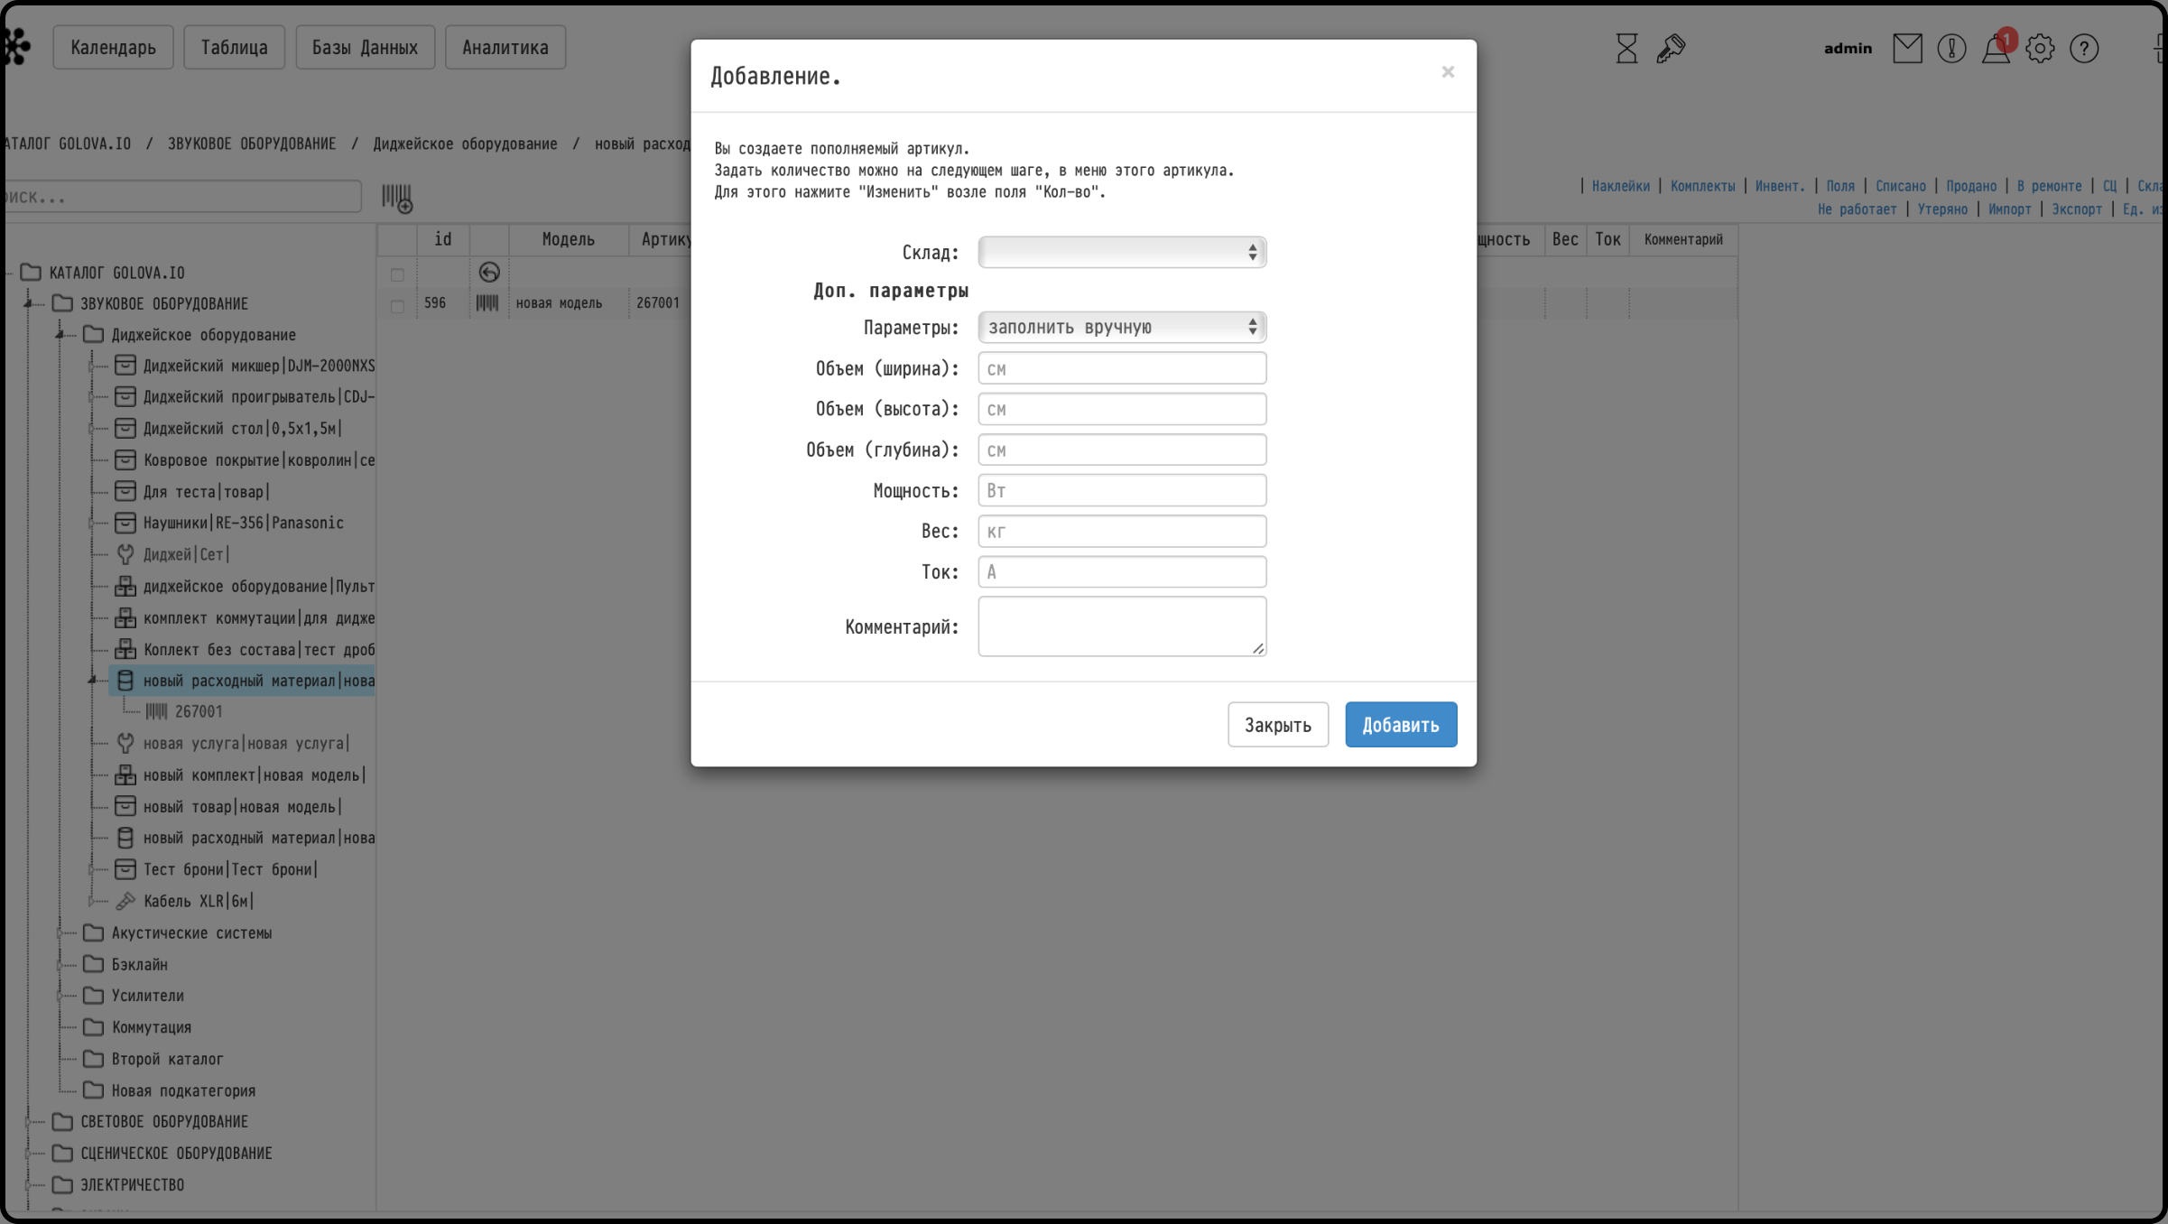Click the Закрыть button
This screenshot has height=1224, width=2168.
(1278, 725)
